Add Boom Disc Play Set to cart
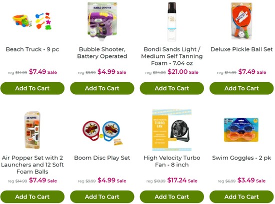 102,197
